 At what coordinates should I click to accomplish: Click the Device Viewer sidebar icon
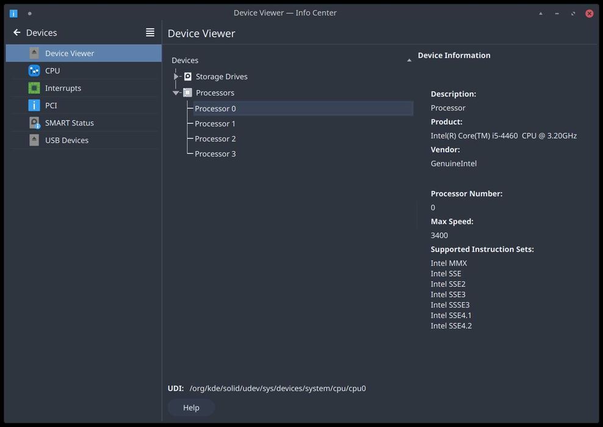tap(34, 53)
